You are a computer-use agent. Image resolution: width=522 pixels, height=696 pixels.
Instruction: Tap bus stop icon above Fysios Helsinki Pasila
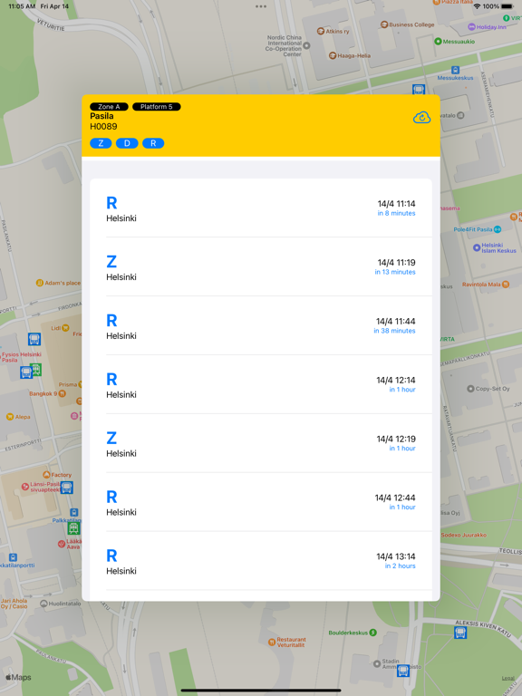tap(34, 339)
